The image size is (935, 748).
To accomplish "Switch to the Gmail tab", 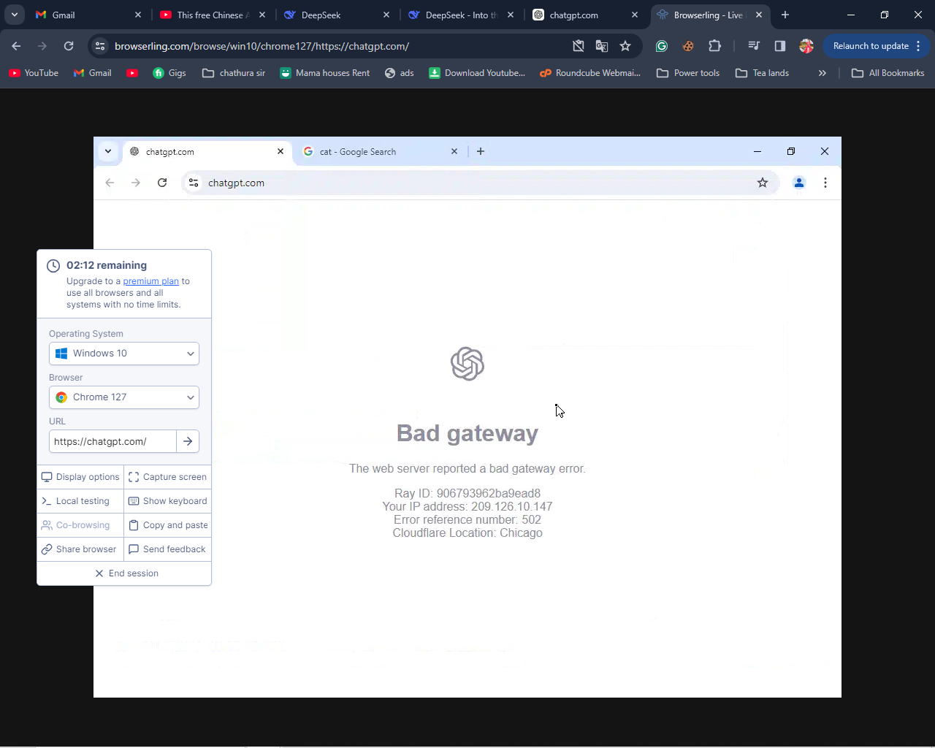I will [x=88, y=15].
